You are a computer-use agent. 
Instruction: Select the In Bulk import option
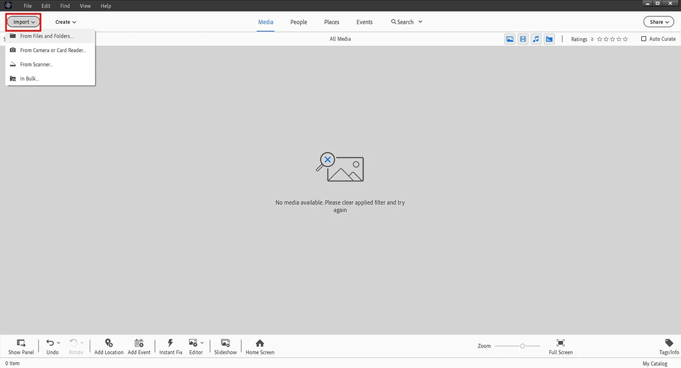point(30,79)
